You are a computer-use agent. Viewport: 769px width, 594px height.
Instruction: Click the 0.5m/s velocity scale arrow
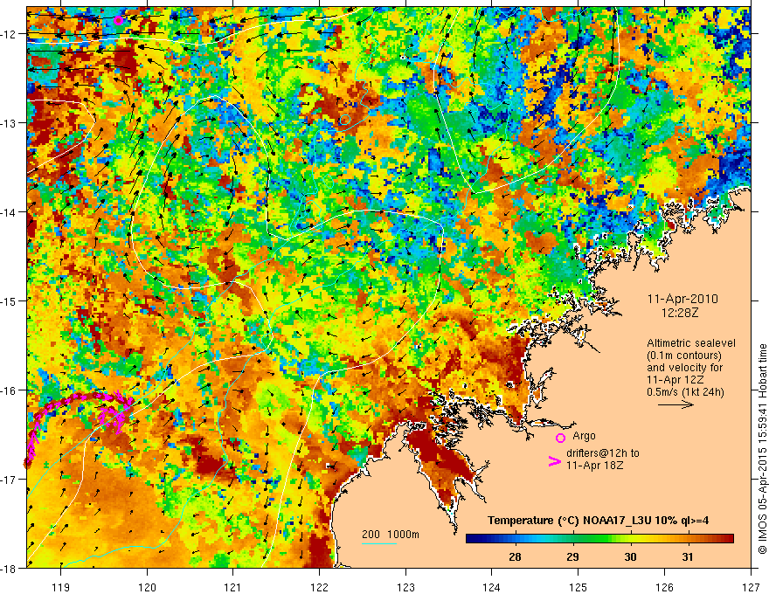(x=675, y=404)
